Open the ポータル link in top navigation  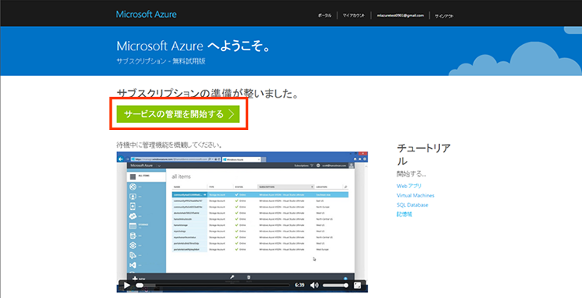[325, 15]
